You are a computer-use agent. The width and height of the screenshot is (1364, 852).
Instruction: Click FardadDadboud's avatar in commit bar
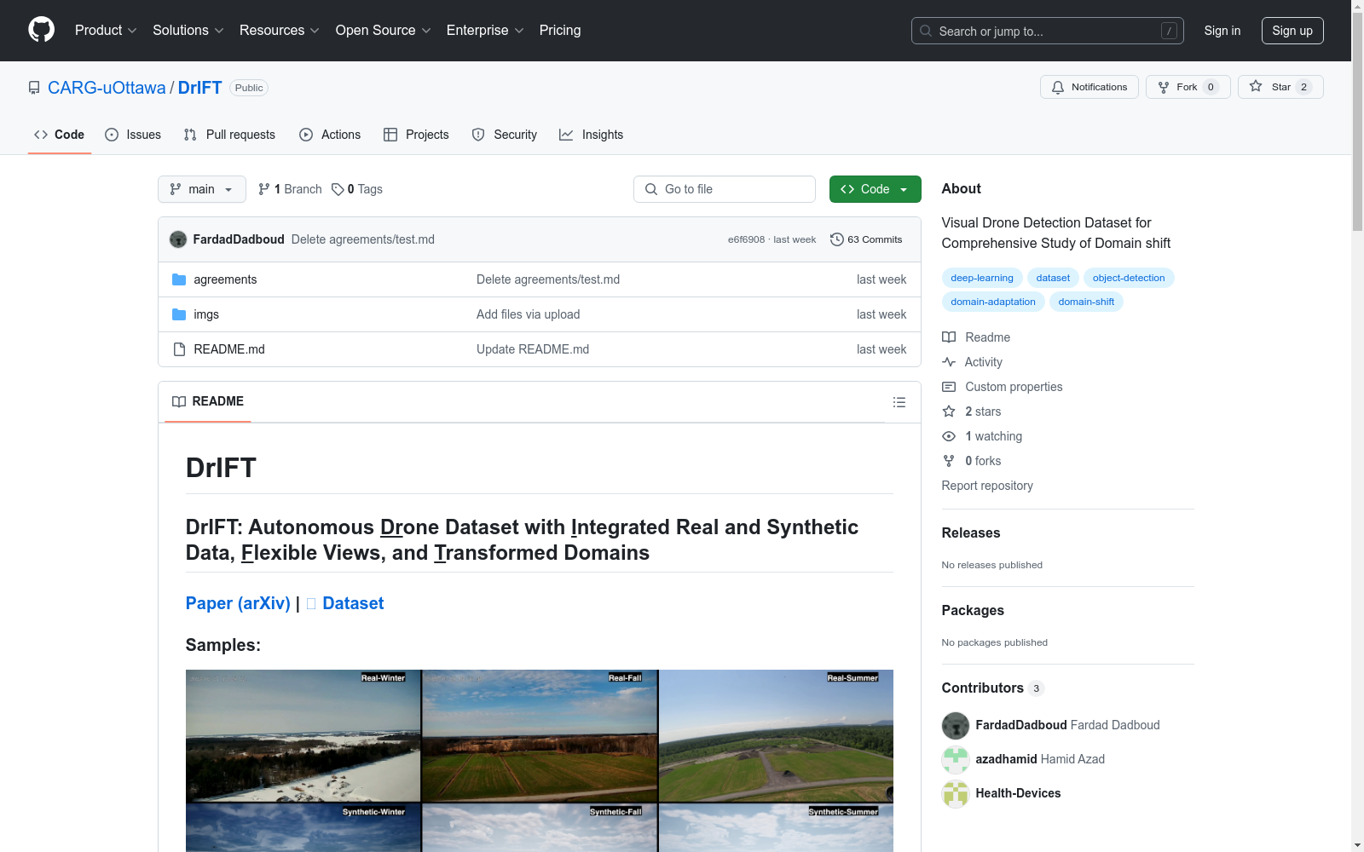[x=178, y=239]
